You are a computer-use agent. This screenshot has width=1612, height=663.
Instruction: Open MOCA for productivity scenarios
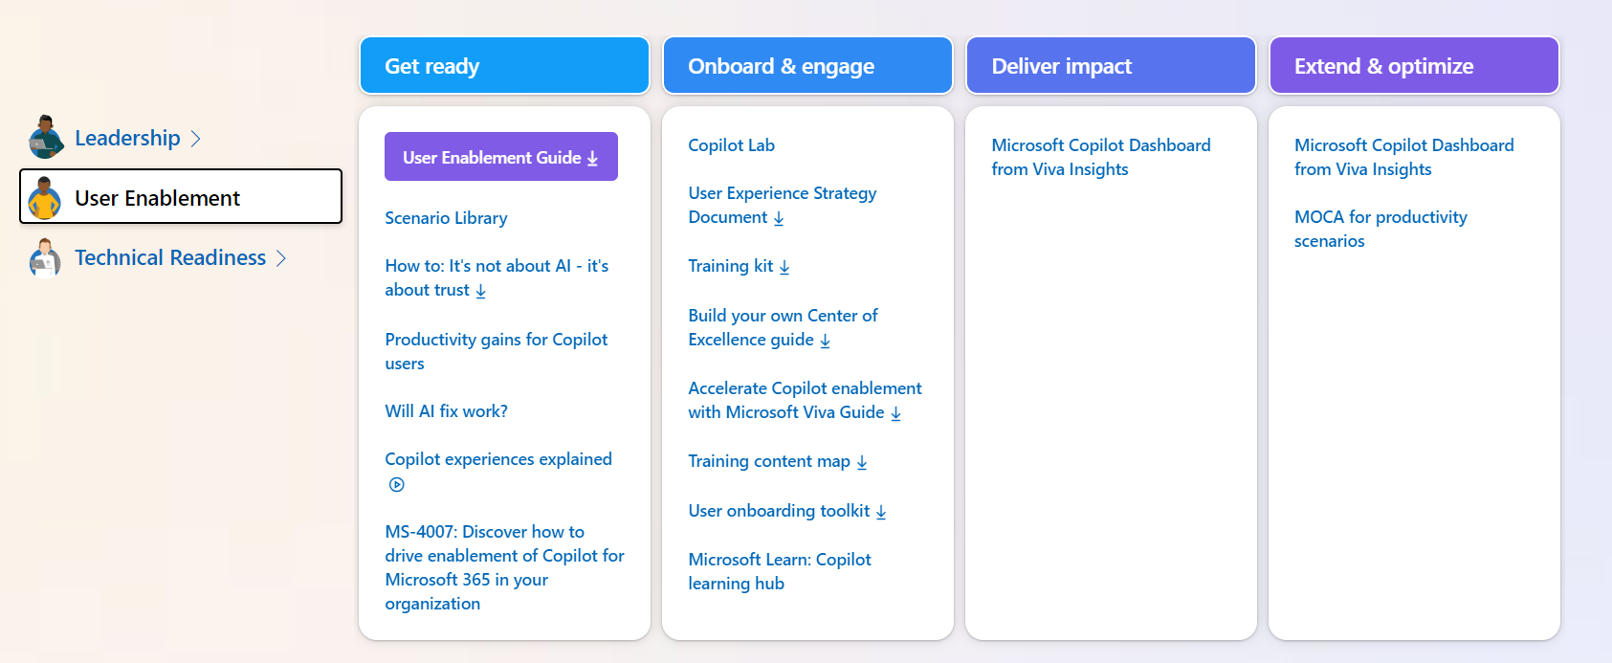pos(1380,228)
